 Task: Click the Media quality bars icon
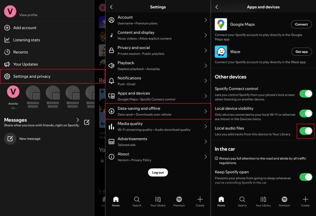click(x=111, y=127)
